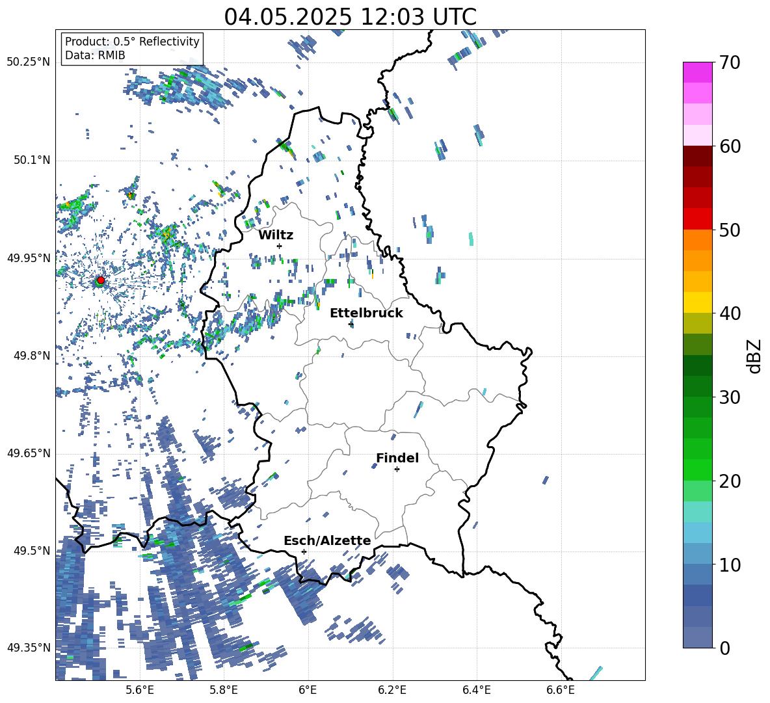
Task: Click the title 04.05.2025 12:03 UTC
Action: [x=350, y=17]
